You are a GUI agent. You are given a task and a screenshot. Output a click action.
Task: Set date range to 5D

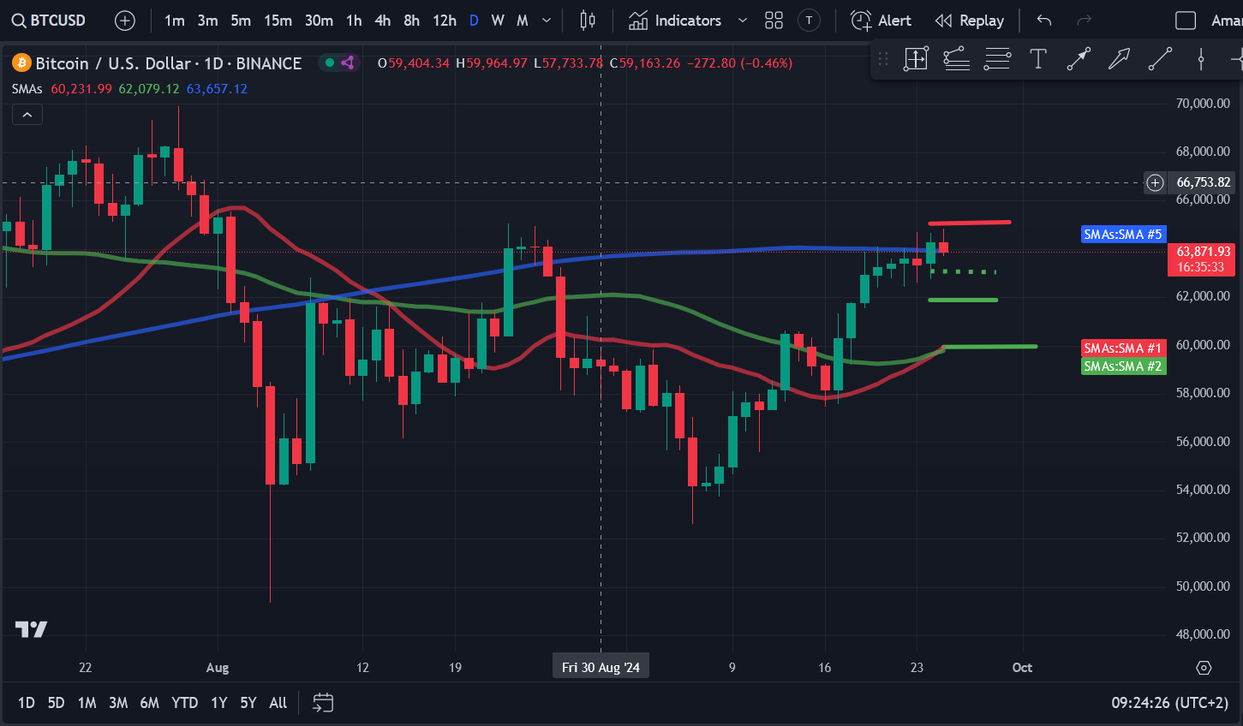[56, 703]
